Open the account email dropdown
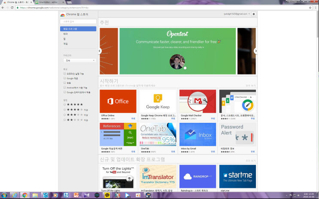This screenshot has width=319, height=199. click(x=237, y=14)
